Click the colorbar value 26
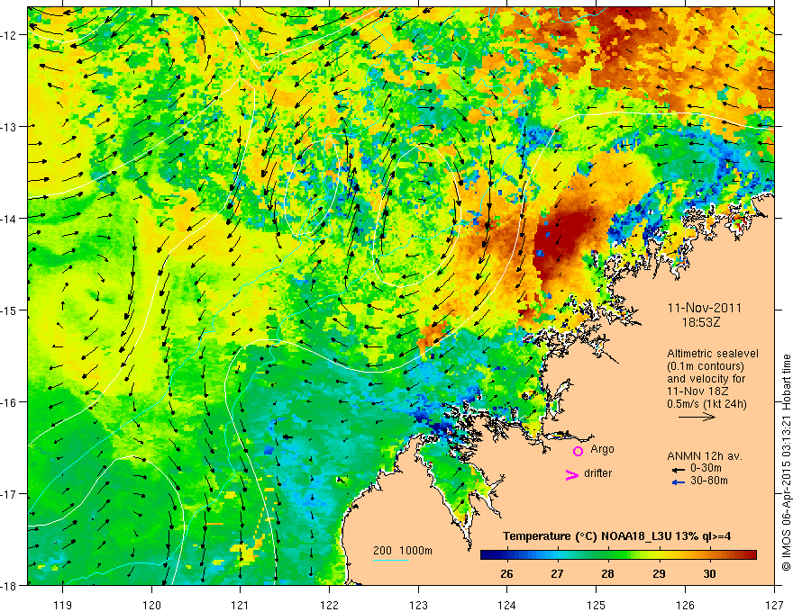The image size is (793, 612). click(x=506, y=573)
